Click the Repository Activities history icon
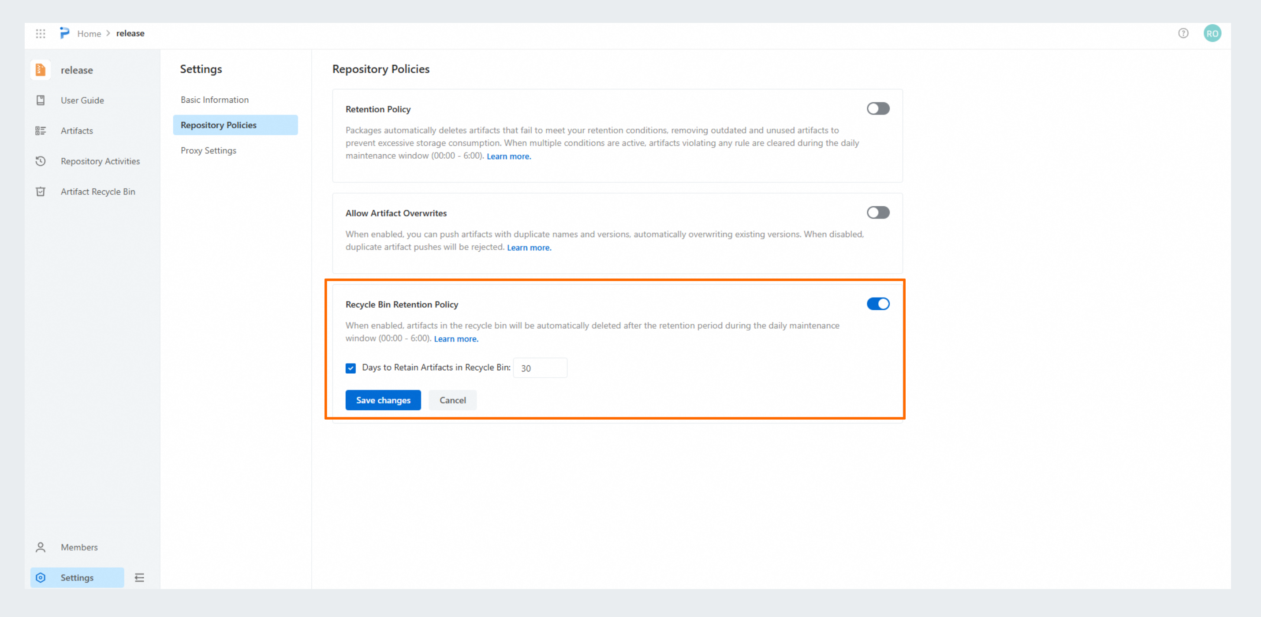 [41, 161]
